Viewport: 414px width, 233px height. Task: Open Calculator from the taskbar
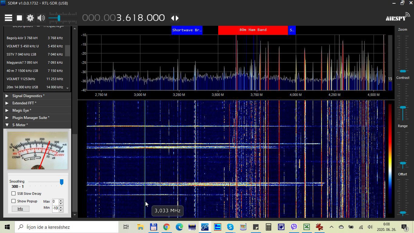point(268,227)
